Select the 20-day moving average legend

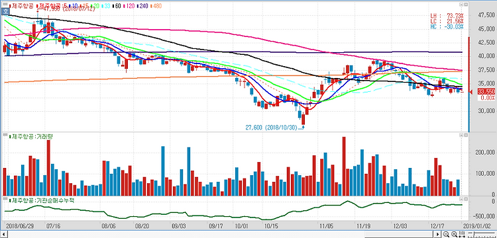95,6
